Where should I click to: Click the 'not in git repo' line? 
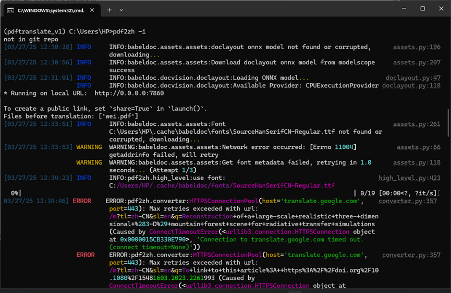(31, 39)
